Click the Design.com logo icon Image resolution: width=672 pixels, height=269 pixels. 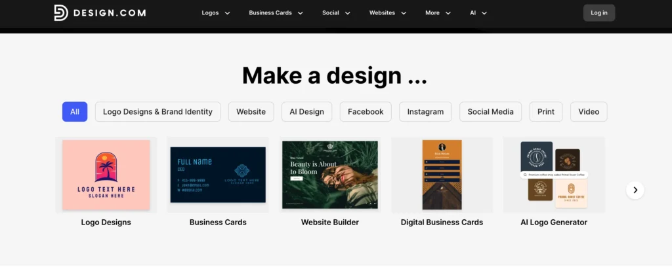(x=61, y=12)
